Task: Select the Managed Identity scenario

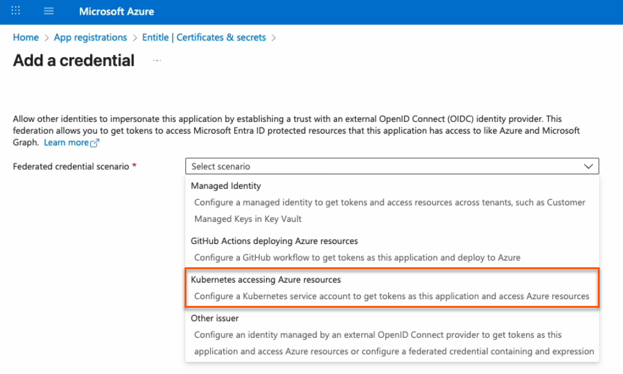Action: click(392, 202)
